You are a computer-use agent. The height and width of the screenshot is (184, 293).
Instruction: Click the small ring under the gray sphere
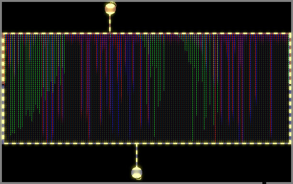(x=139, y=178)
